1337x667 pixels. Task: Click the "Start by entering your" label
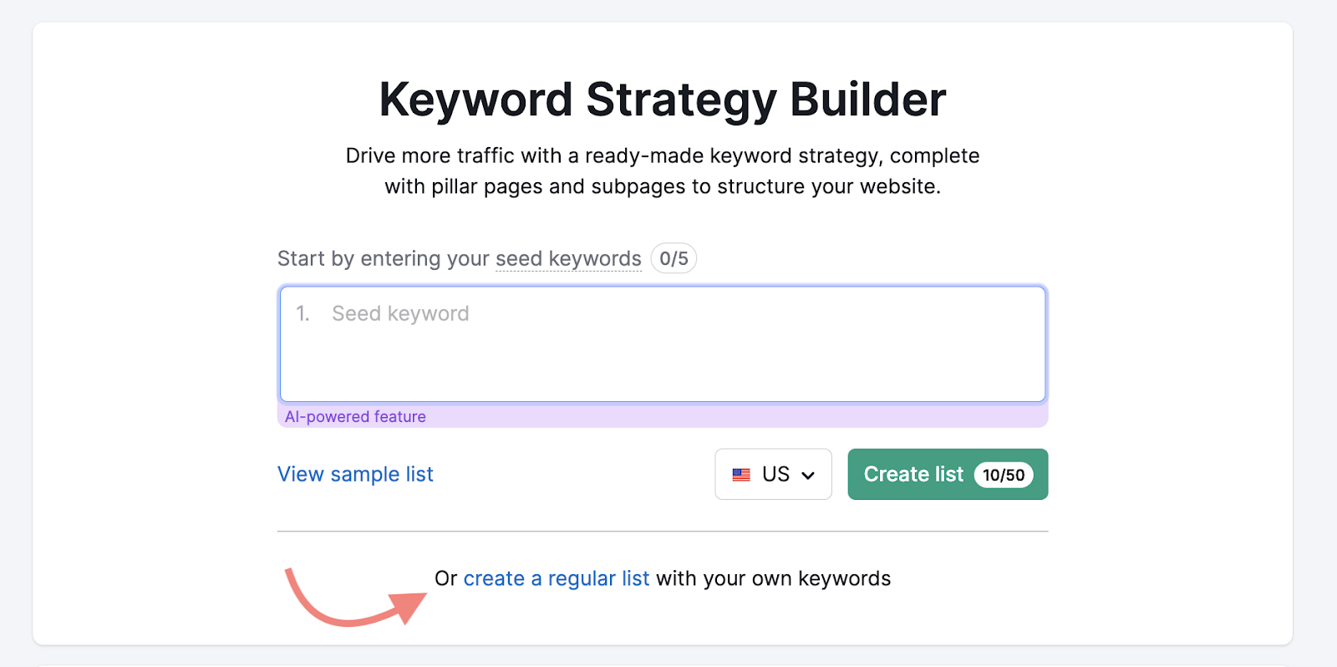point(383,259)
